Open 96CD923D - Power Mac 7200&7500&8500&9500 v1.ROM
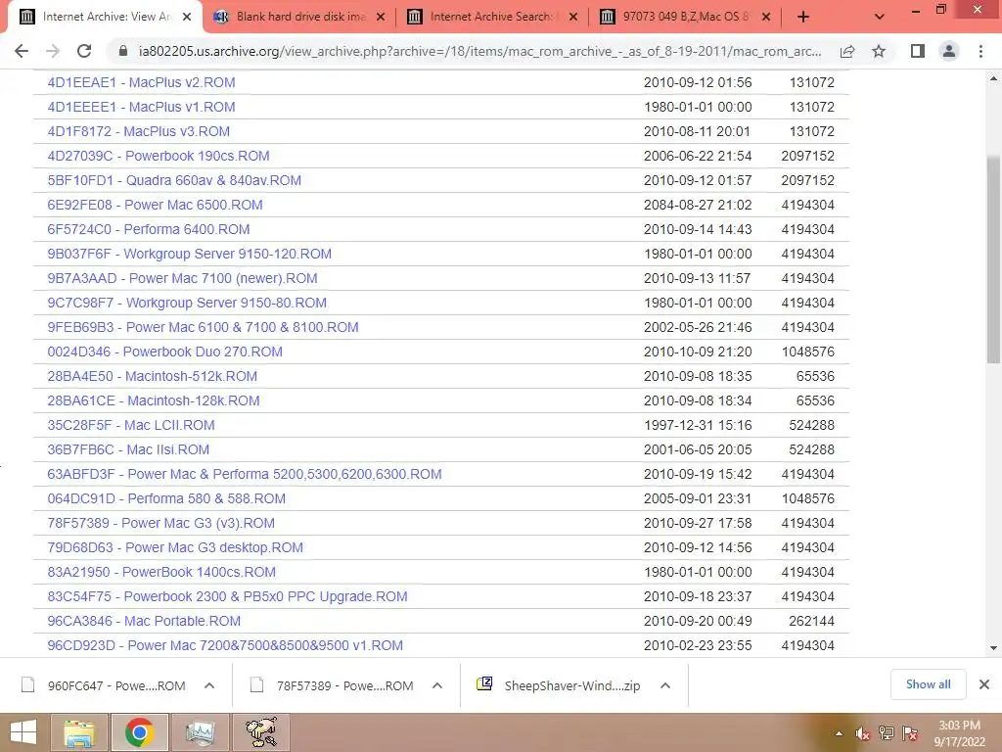Screen dimensions: 1002x752 [225, 646]
